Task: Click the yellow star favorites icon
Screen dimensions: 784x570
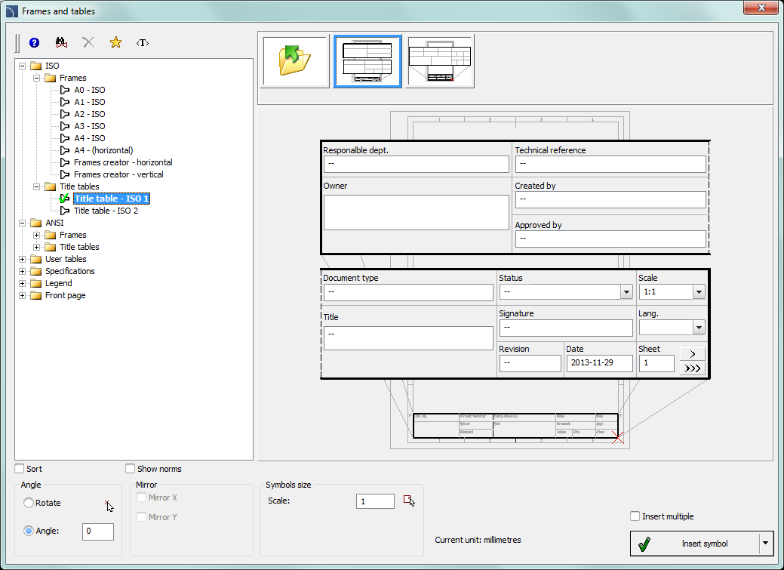Action: (x=115, y=43)
